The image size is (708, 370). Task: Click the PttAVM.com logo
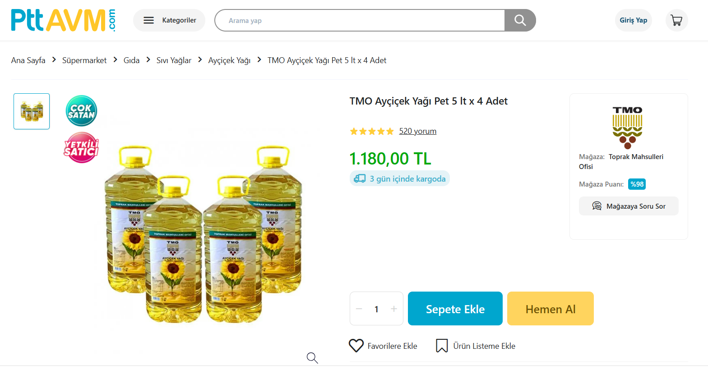pyautogui.click(x=63, y=20)
